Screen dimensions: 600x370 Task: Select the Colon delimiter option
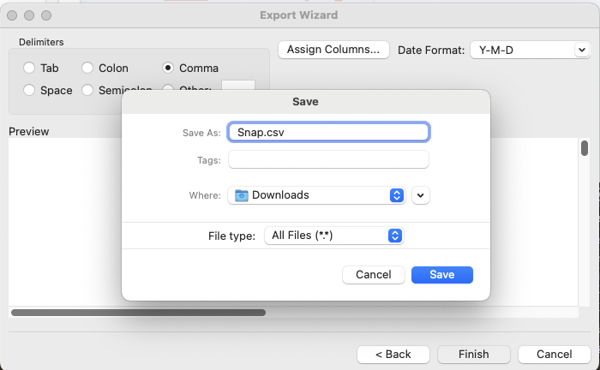[87, 68]
